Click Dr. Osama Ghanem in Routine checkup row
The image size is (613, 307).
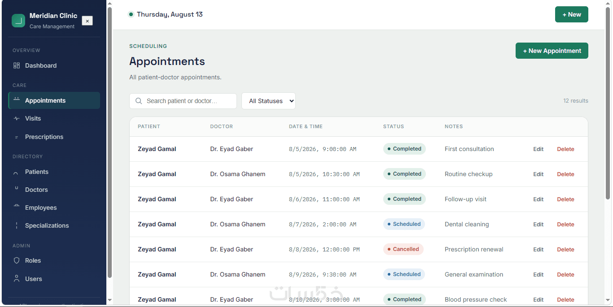pos(238,174)
